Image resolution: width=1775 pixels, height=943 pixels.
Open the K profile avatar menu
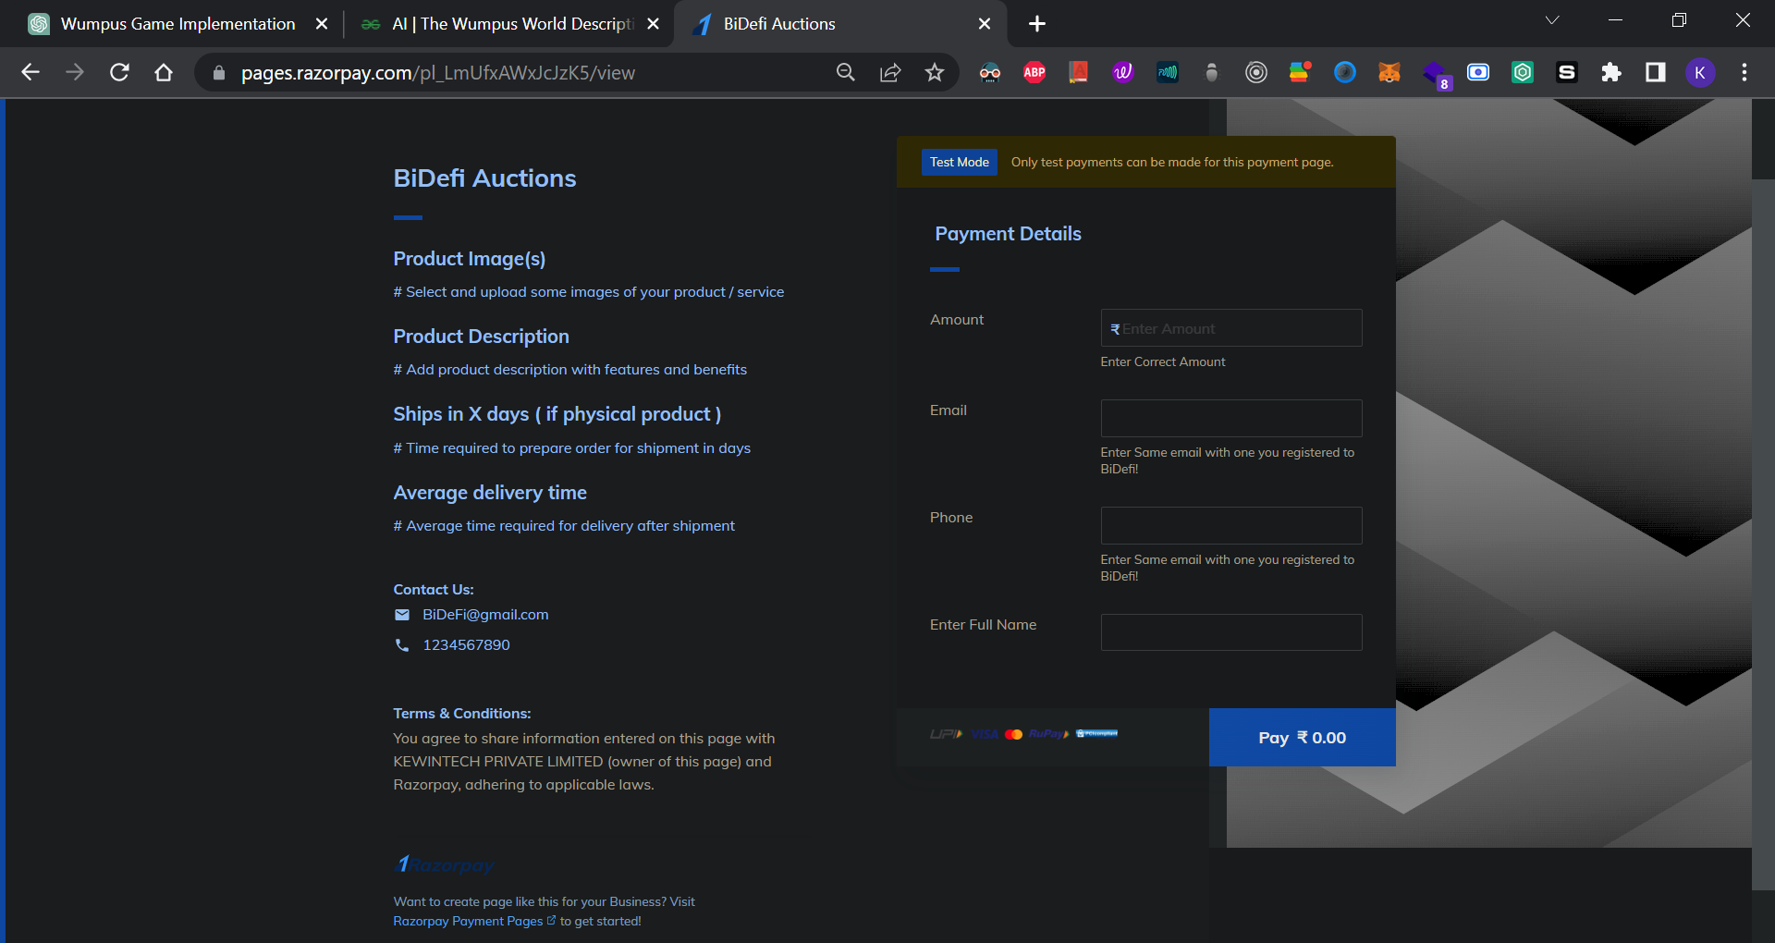pyautogui.click(x=1700, y=72)
